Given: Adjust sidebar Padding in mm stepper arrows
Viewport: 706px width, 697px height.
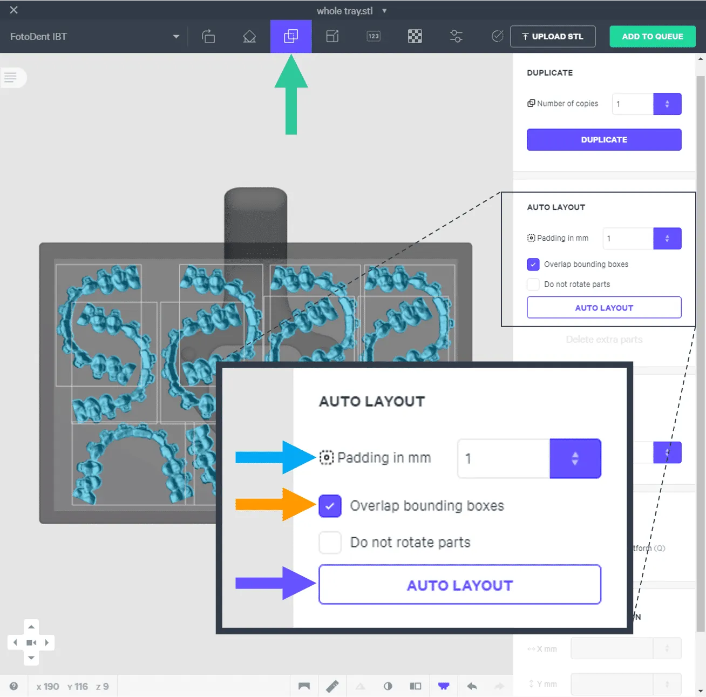Looking at the screenshot, I should [x=667, y=239].
